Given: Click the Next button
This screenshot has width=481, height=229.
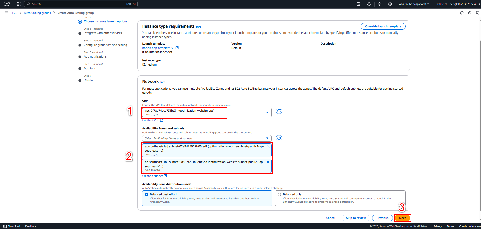Looking at the screenshot, I should click(x=402, y=218).
